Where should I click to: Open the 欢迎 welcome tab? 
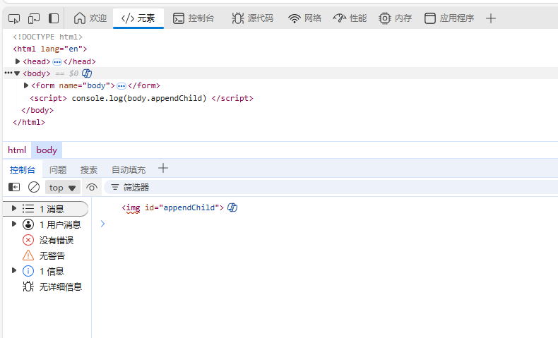click(x=90, y=18)
